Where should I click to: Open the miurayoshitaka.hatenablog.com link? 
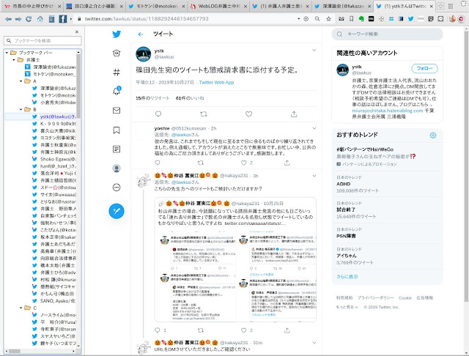[388, 111]
